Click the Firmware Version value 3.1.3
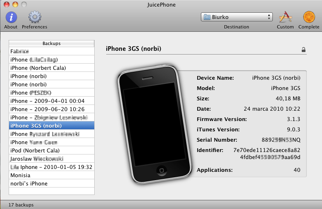 point(293,119)
